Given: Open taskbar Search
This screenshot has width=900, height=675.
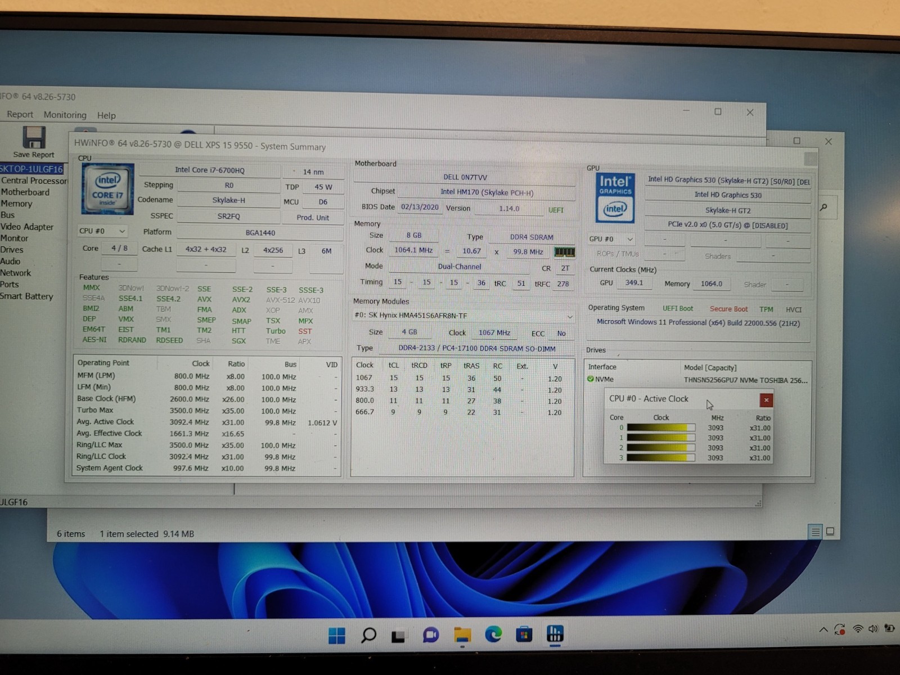Looking at the screenshot, I should (368, 636).
